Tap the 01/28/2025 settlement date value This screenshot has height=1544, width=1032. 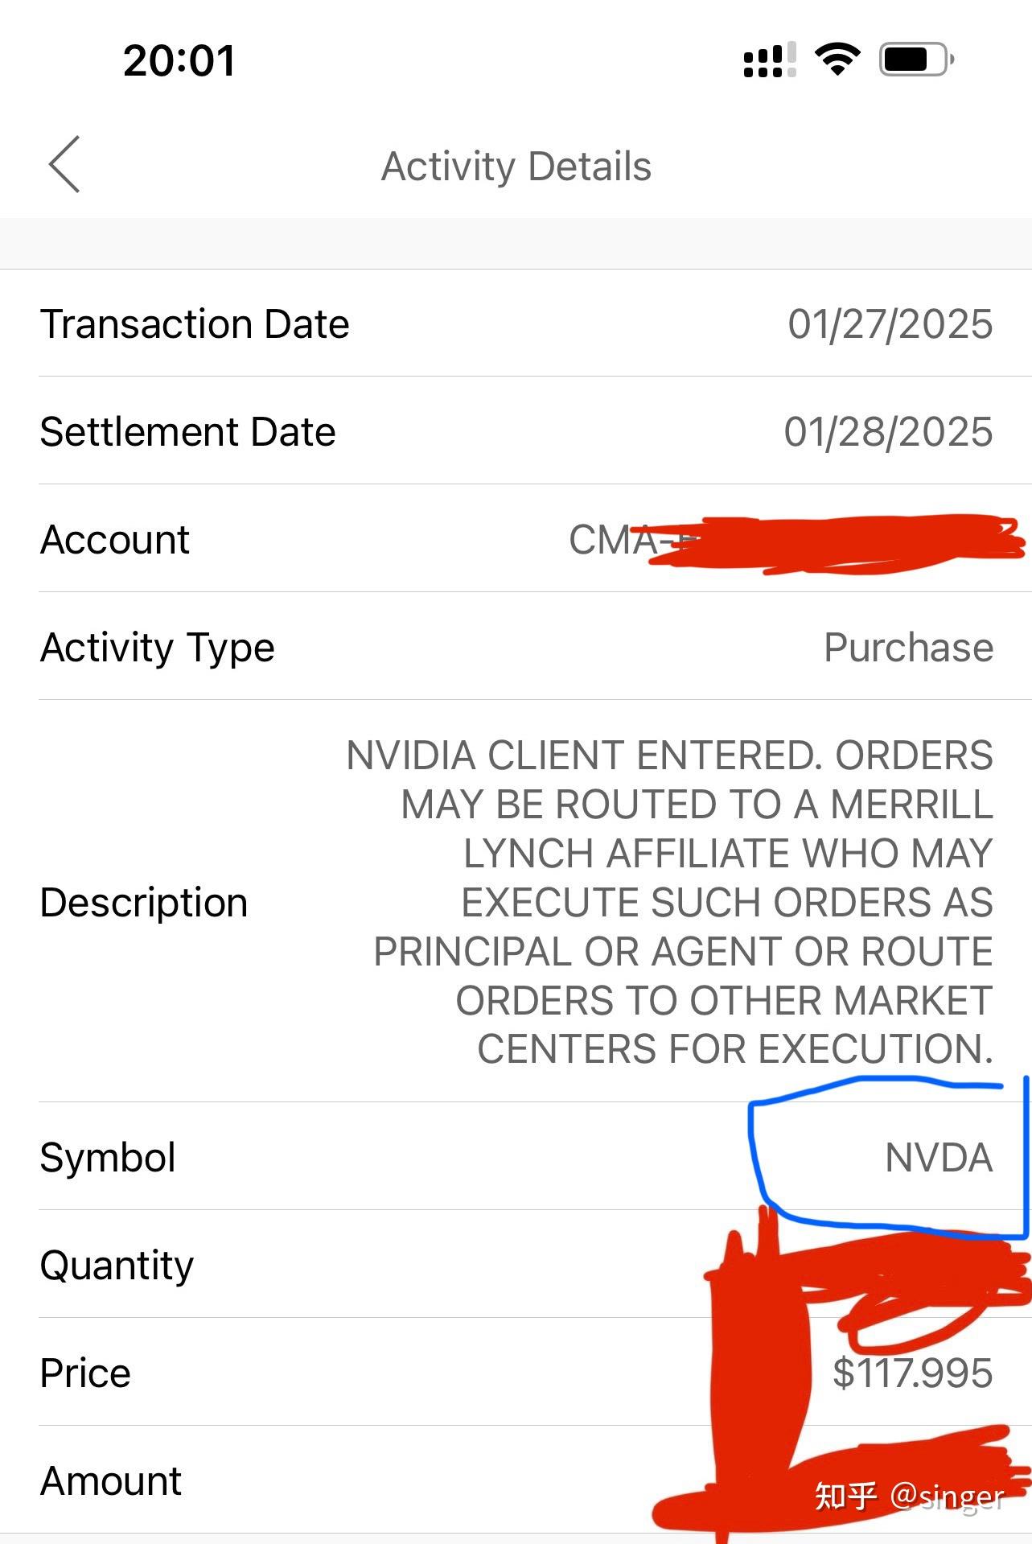pyautogui.click(x=888, y=432)
